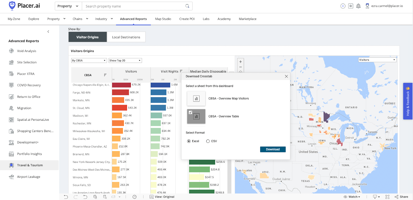413x200 pixels.
Task: Click the search magnifier icon
Action: pyautogui.click(x=187, y=6)
